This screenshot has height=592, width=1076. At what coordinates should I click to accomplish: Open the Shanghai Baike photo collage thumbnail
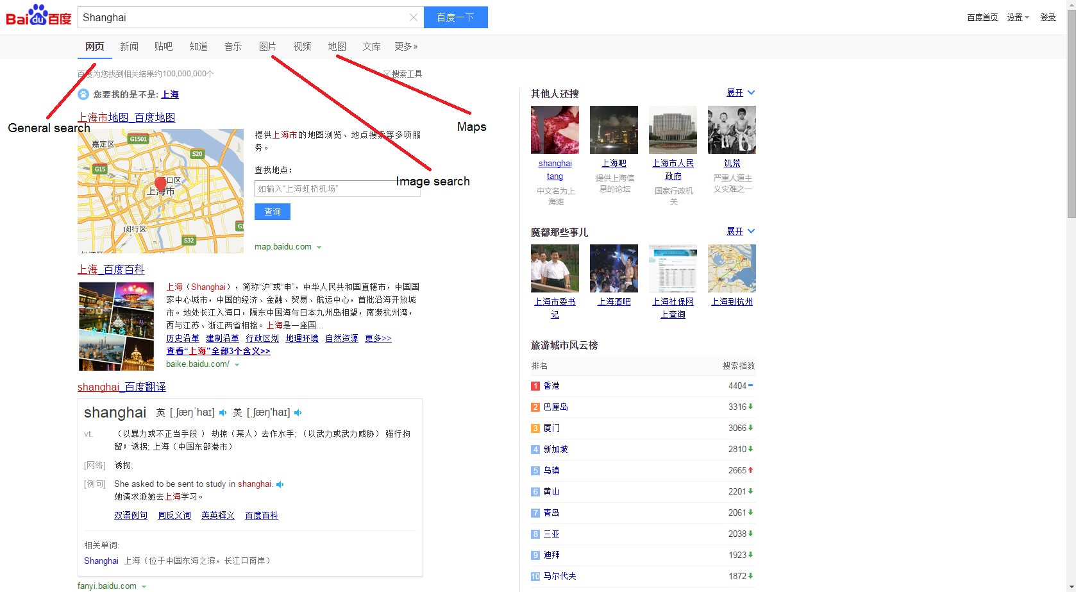click(116, 326)
